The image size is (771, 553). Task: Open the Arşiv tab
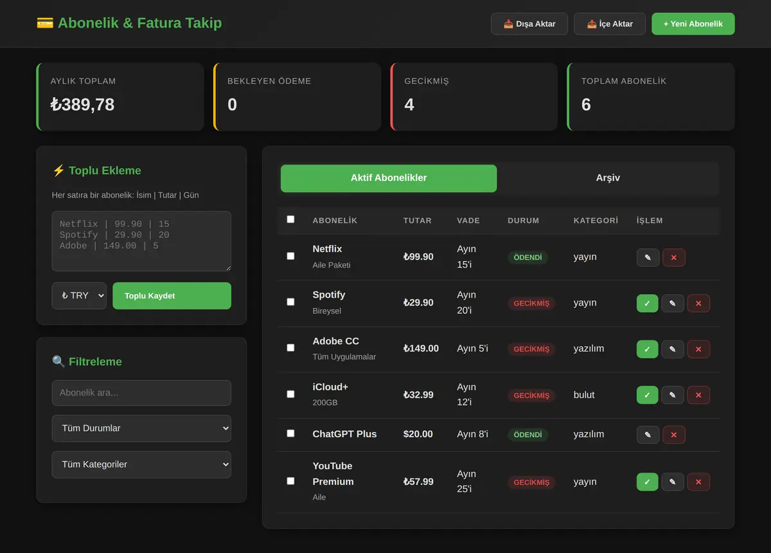608,178
